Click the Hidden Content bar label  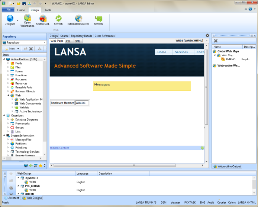point(59,148)
